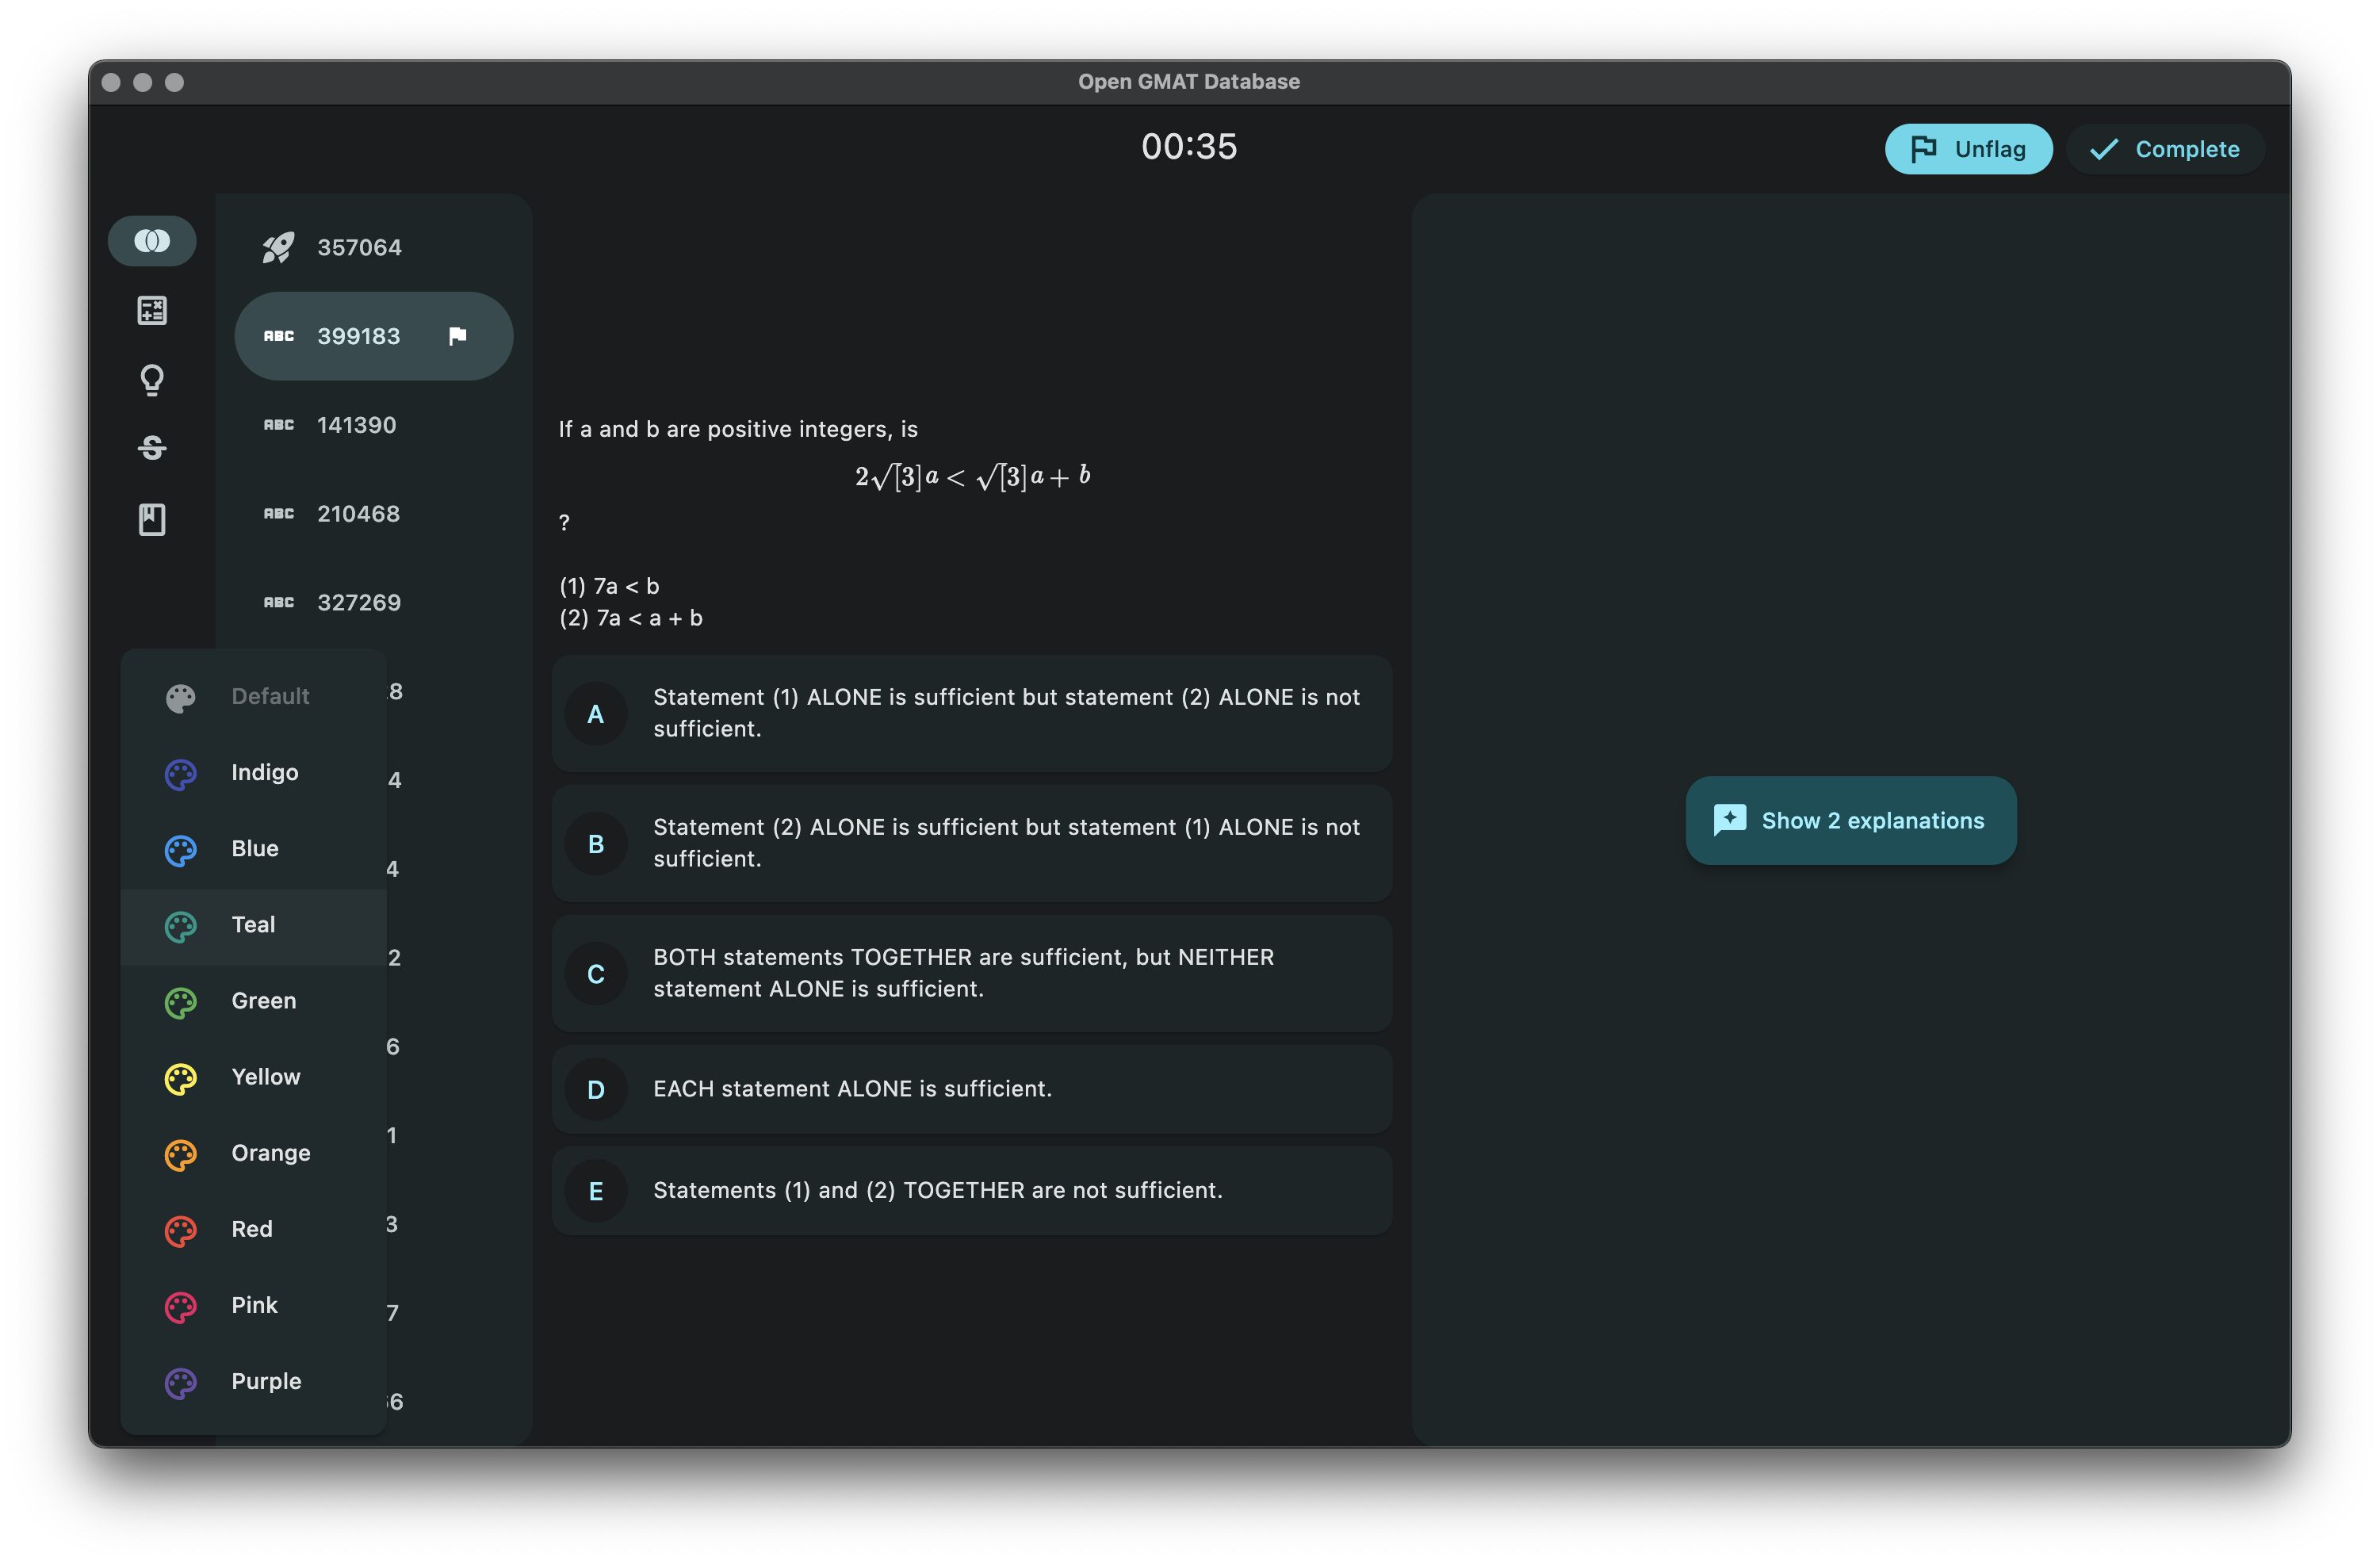The image size is (2380, 1565).
Task: Select answer choice C radio option
Action: [x=596, y=974]
